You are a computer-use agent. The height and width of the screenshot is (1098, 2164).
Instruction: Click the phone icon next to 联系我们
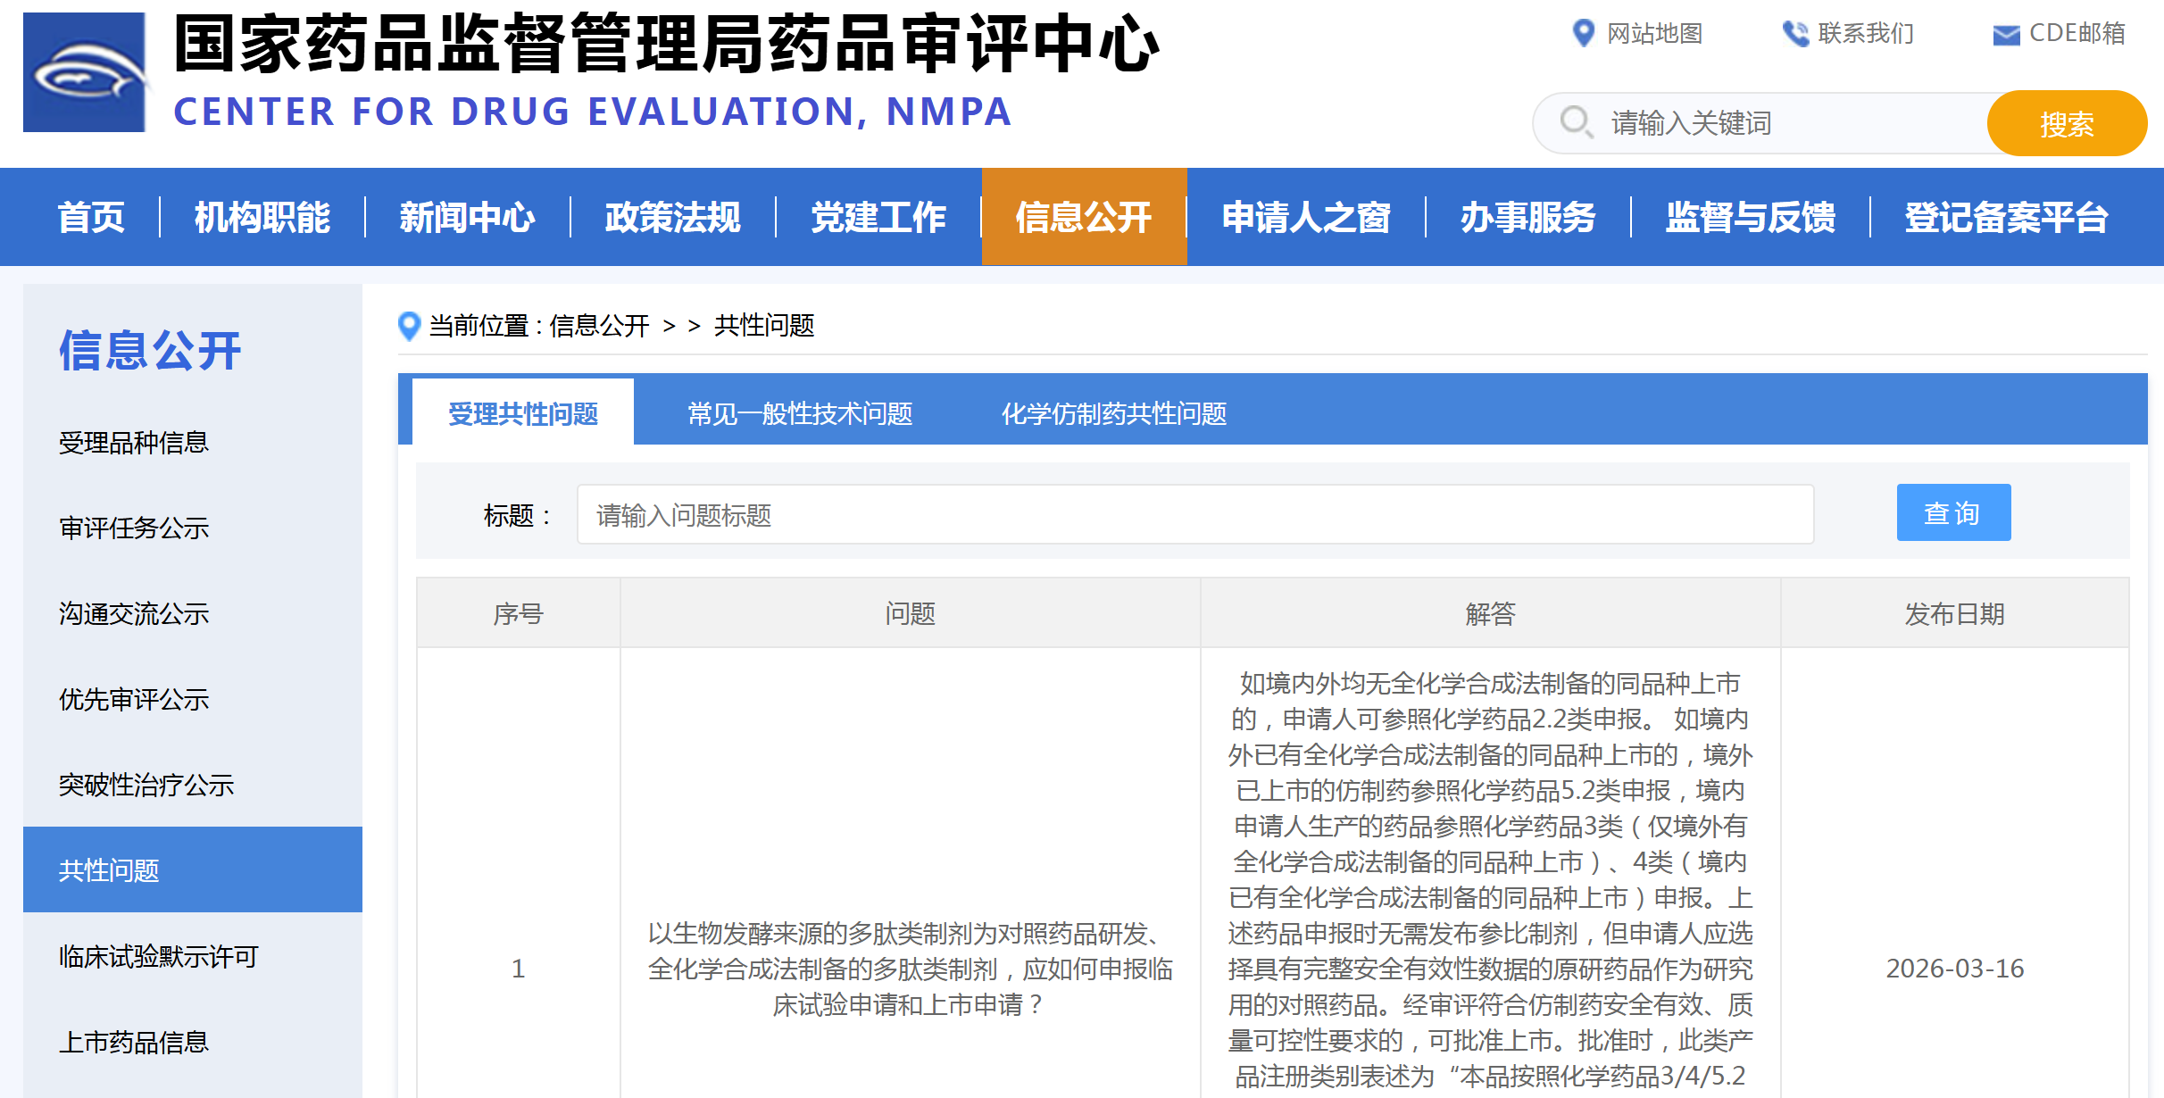click(x=1794, y=33)
